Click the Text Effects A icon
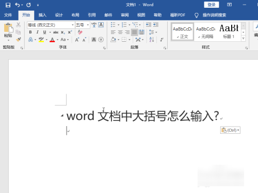This screenshot has height=193, width=258. (x=30, y=40)
